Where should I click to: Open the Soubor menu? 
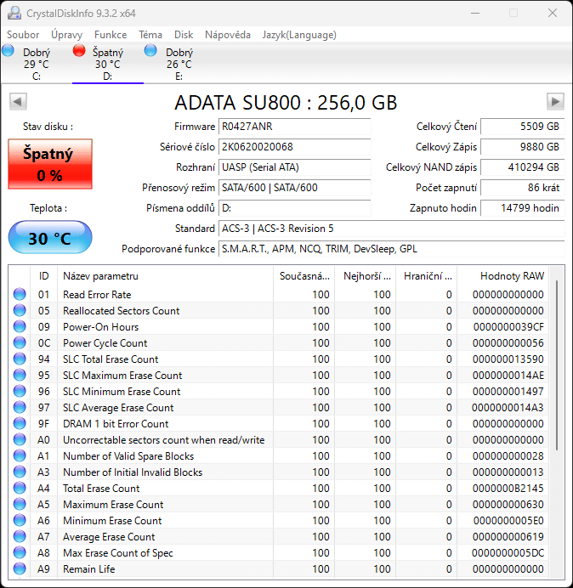tap(23, 35)
